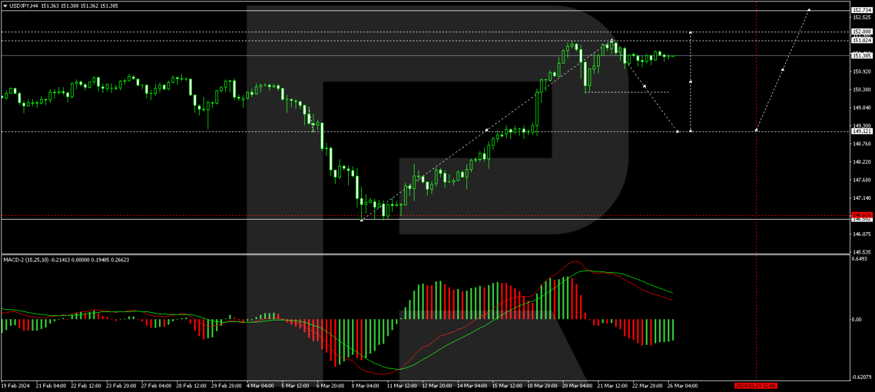
Task: Click the 151.824 price level label
Action: (x=861, y=41)
